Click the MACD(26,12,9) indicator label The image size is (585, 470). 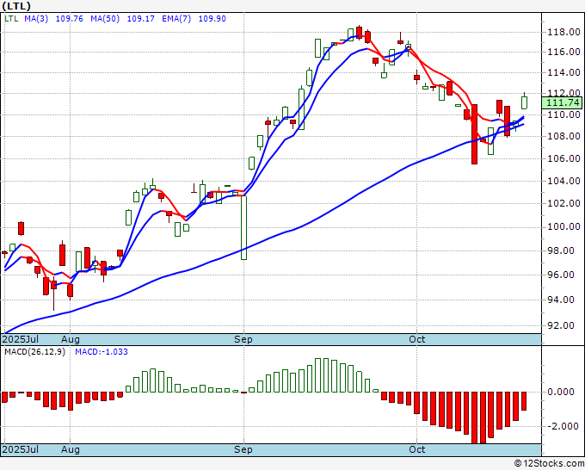34,352
